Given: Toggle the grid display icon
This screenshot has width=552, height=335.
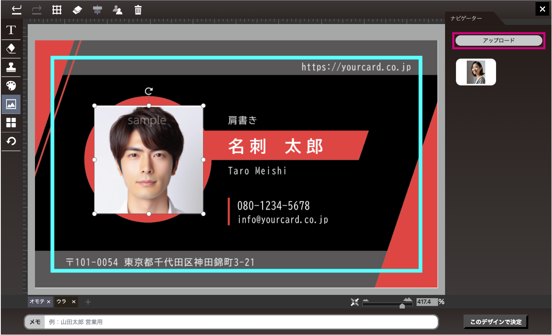Looking at the screenshot, I should [57, 10].
